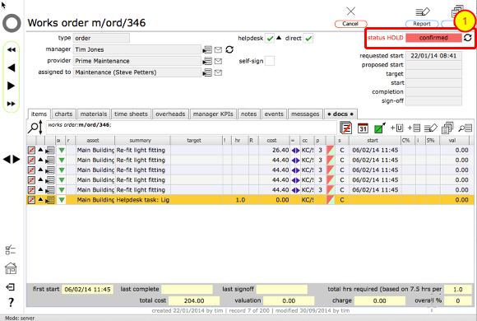Image resolution: width=477 pixels, height=321 pixels.
Task: Click blue arrows on 26.40 cost row
Action: pos(295,151)
